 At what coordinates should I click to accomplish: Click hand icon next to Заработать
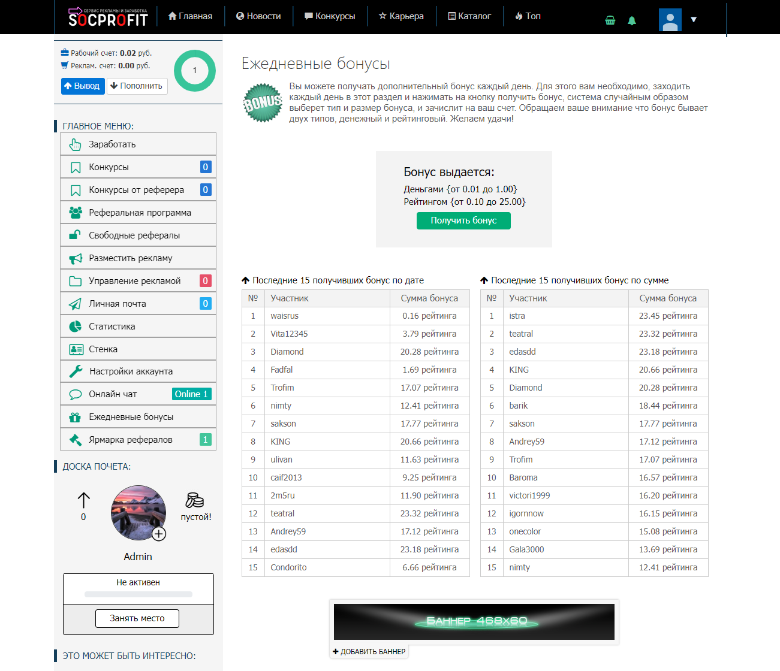click(75, 144)
